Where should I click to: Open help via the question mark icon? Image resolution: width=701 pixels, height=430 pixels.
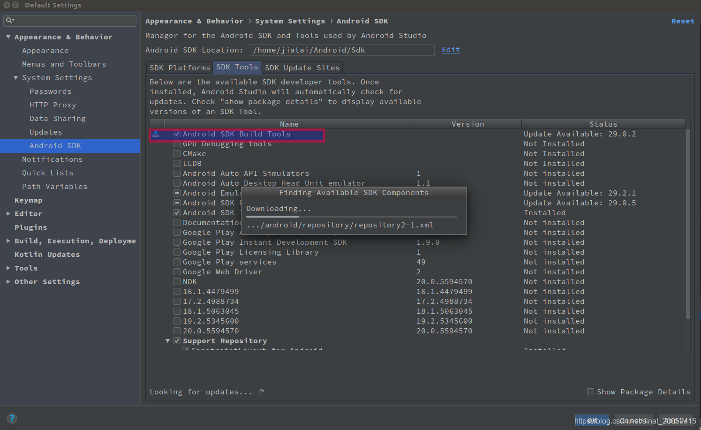click(x=12, y=418)
